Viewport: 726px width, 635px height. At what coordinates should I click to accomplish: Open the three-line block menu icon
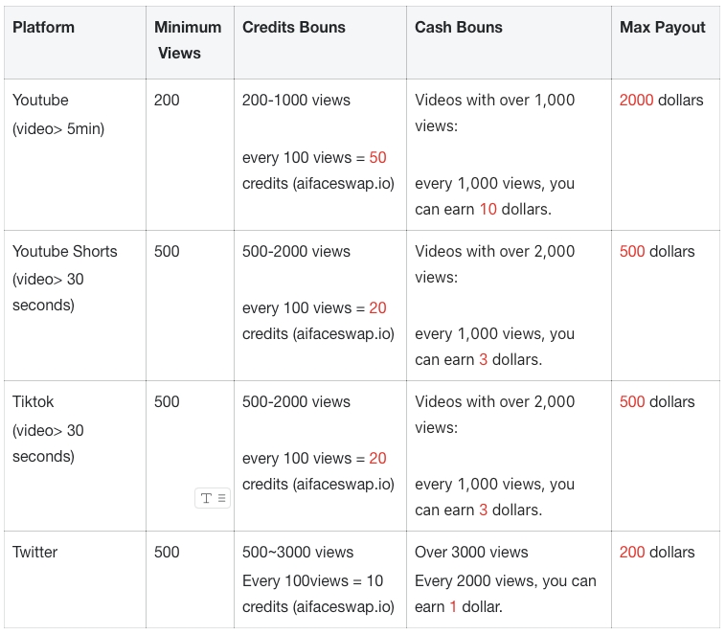[222, 498]
